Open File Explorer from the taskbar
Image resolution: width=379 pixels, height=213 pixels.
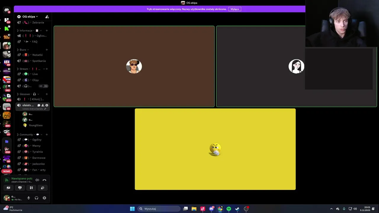click(194, 209)
